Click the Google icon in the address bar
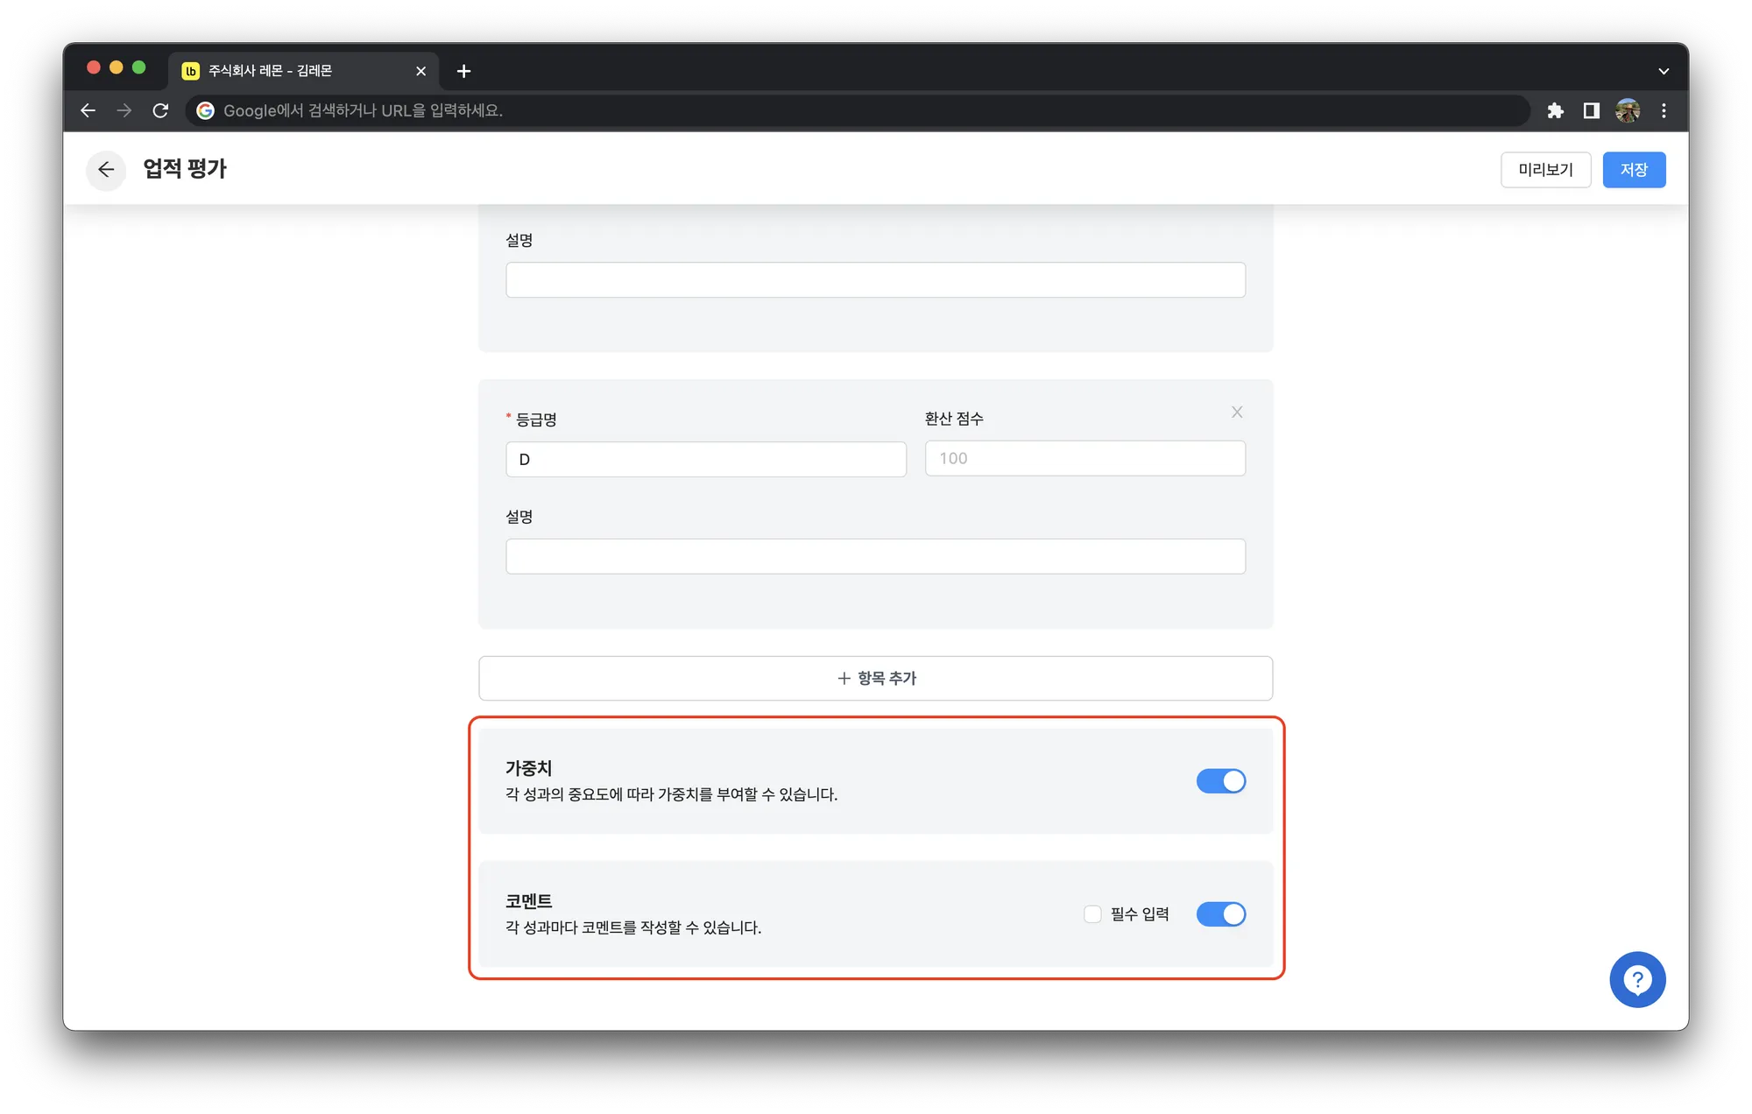This screenshot has width=1752, height=1114. pos(205,110)
